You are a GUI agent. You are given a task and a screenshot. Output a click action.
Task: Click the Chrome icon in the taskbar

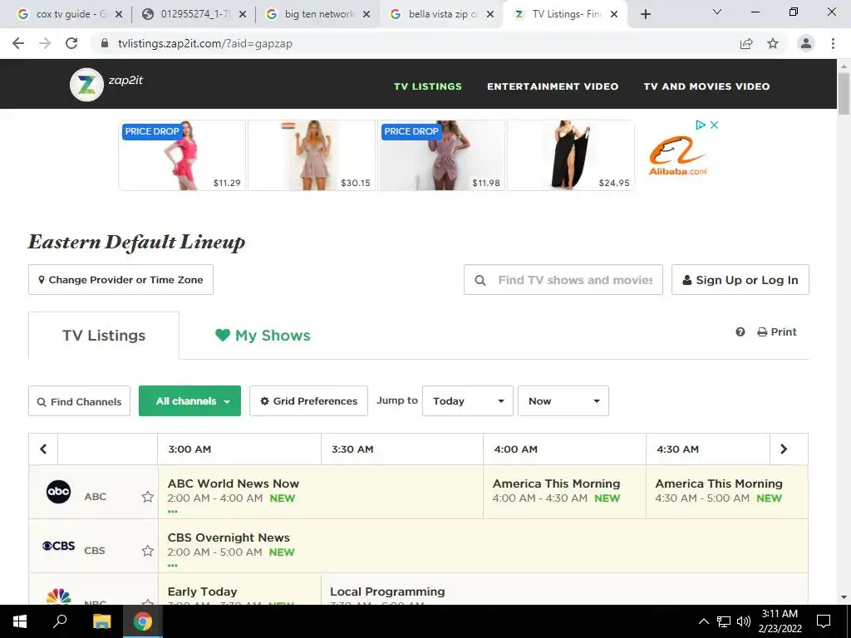coord(143,621)
